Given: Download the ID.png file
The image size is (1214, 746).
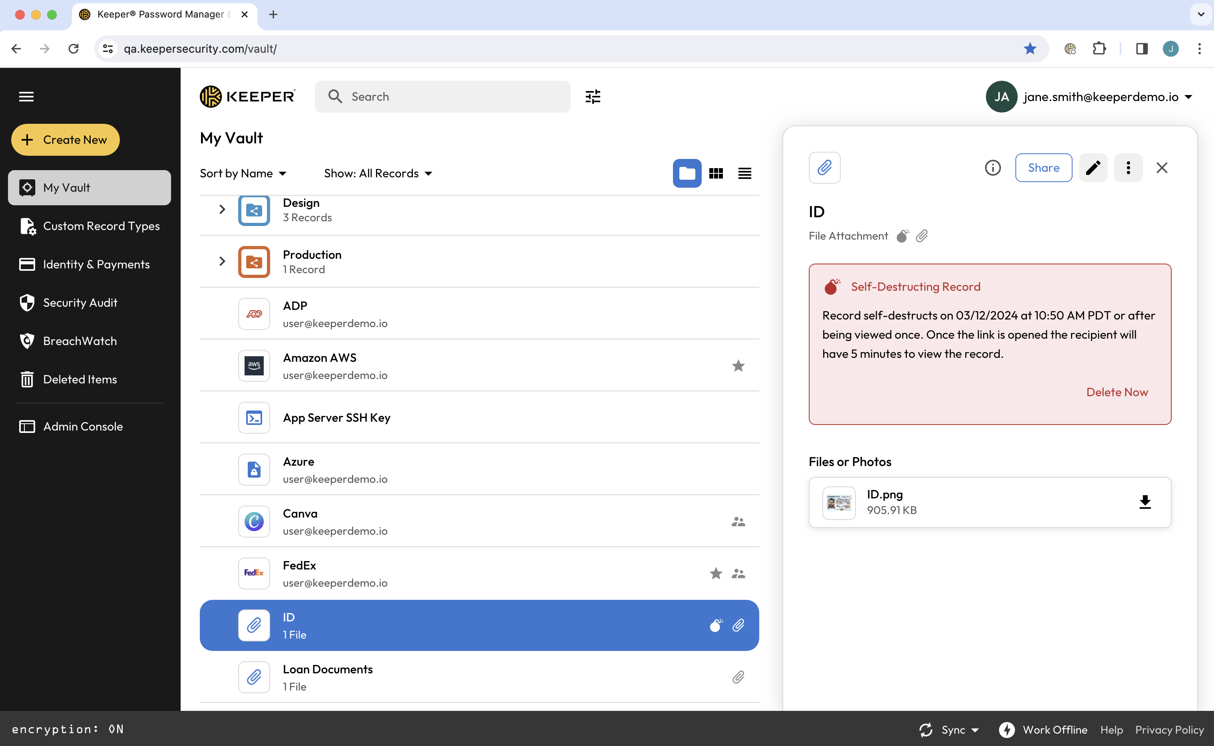Looking at the screenshot, I should 1144,502.
